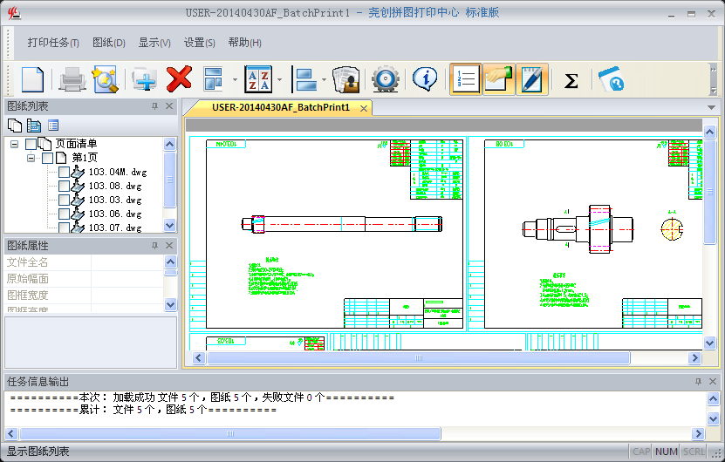Check the 页面清单 checkbox

31,144
